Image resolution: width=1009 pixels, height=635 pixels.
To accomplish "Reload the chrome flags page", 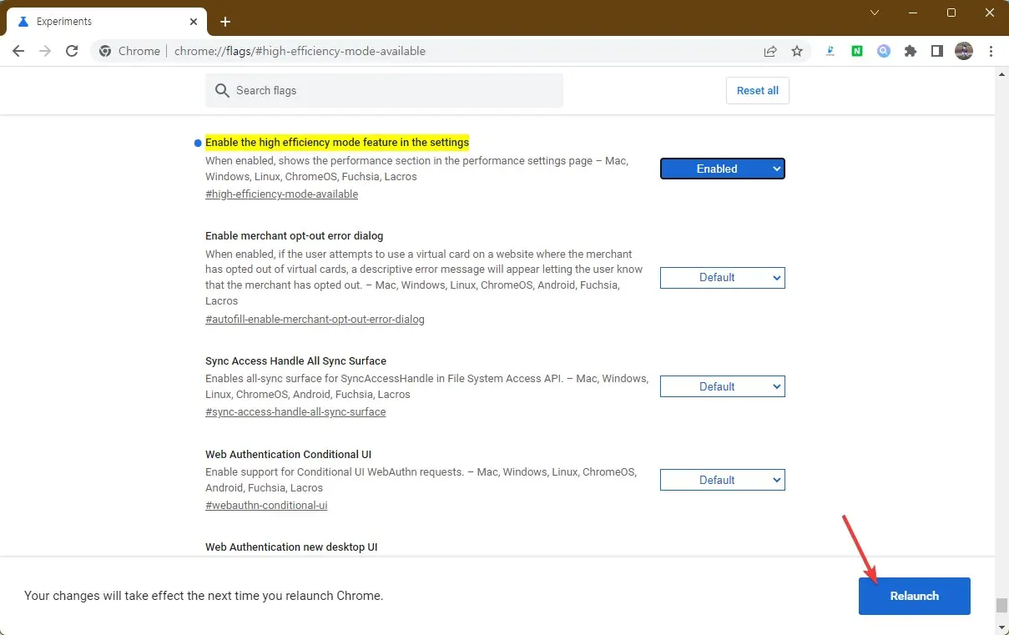I will point(72,51).
